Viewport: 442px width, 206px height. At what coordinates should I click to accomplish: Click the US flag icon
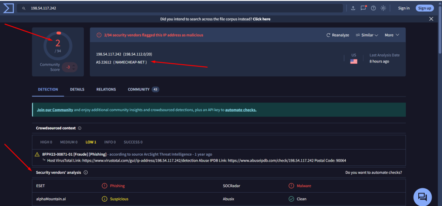pos(354,61)
